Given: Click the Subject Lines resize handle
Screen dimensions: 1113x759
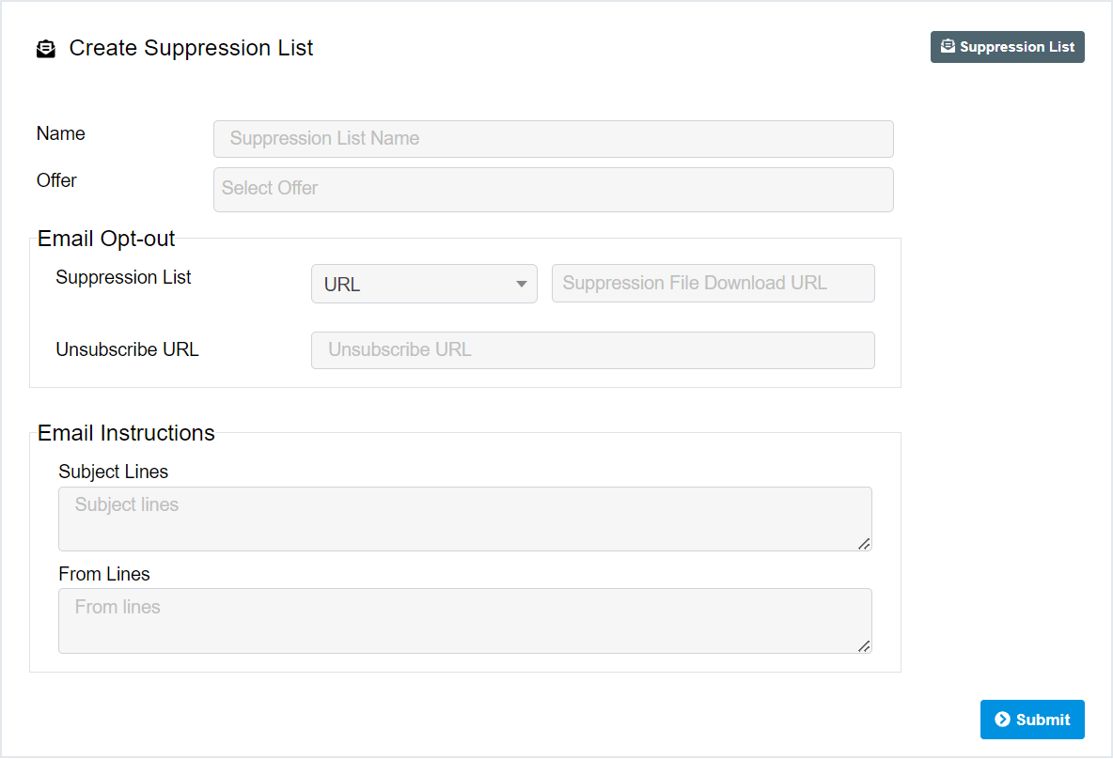Looking at the screenshot, I should [x=863, y=543].
